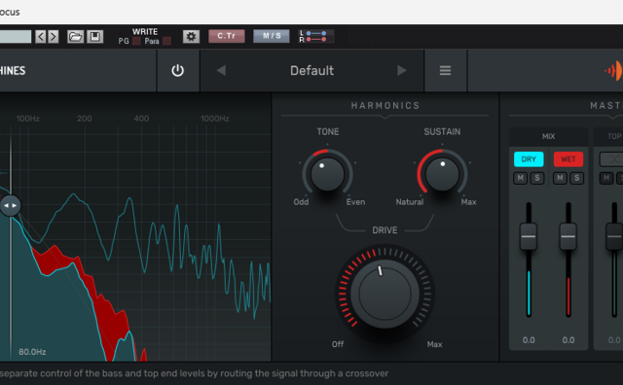
Task: Toggle the plugin power bypass button
Action: tap(177, 71)
